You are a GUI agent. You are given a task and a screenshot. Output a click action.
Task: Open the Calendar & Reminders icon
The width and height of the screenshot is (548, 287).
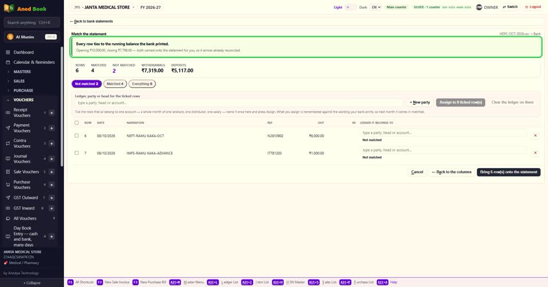(x=7, y=62)
